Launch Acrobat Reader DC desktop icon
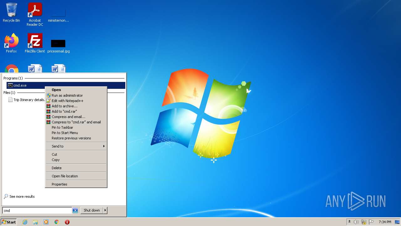Viewport: 401px width, 226px height. click(x=35, y=14)
